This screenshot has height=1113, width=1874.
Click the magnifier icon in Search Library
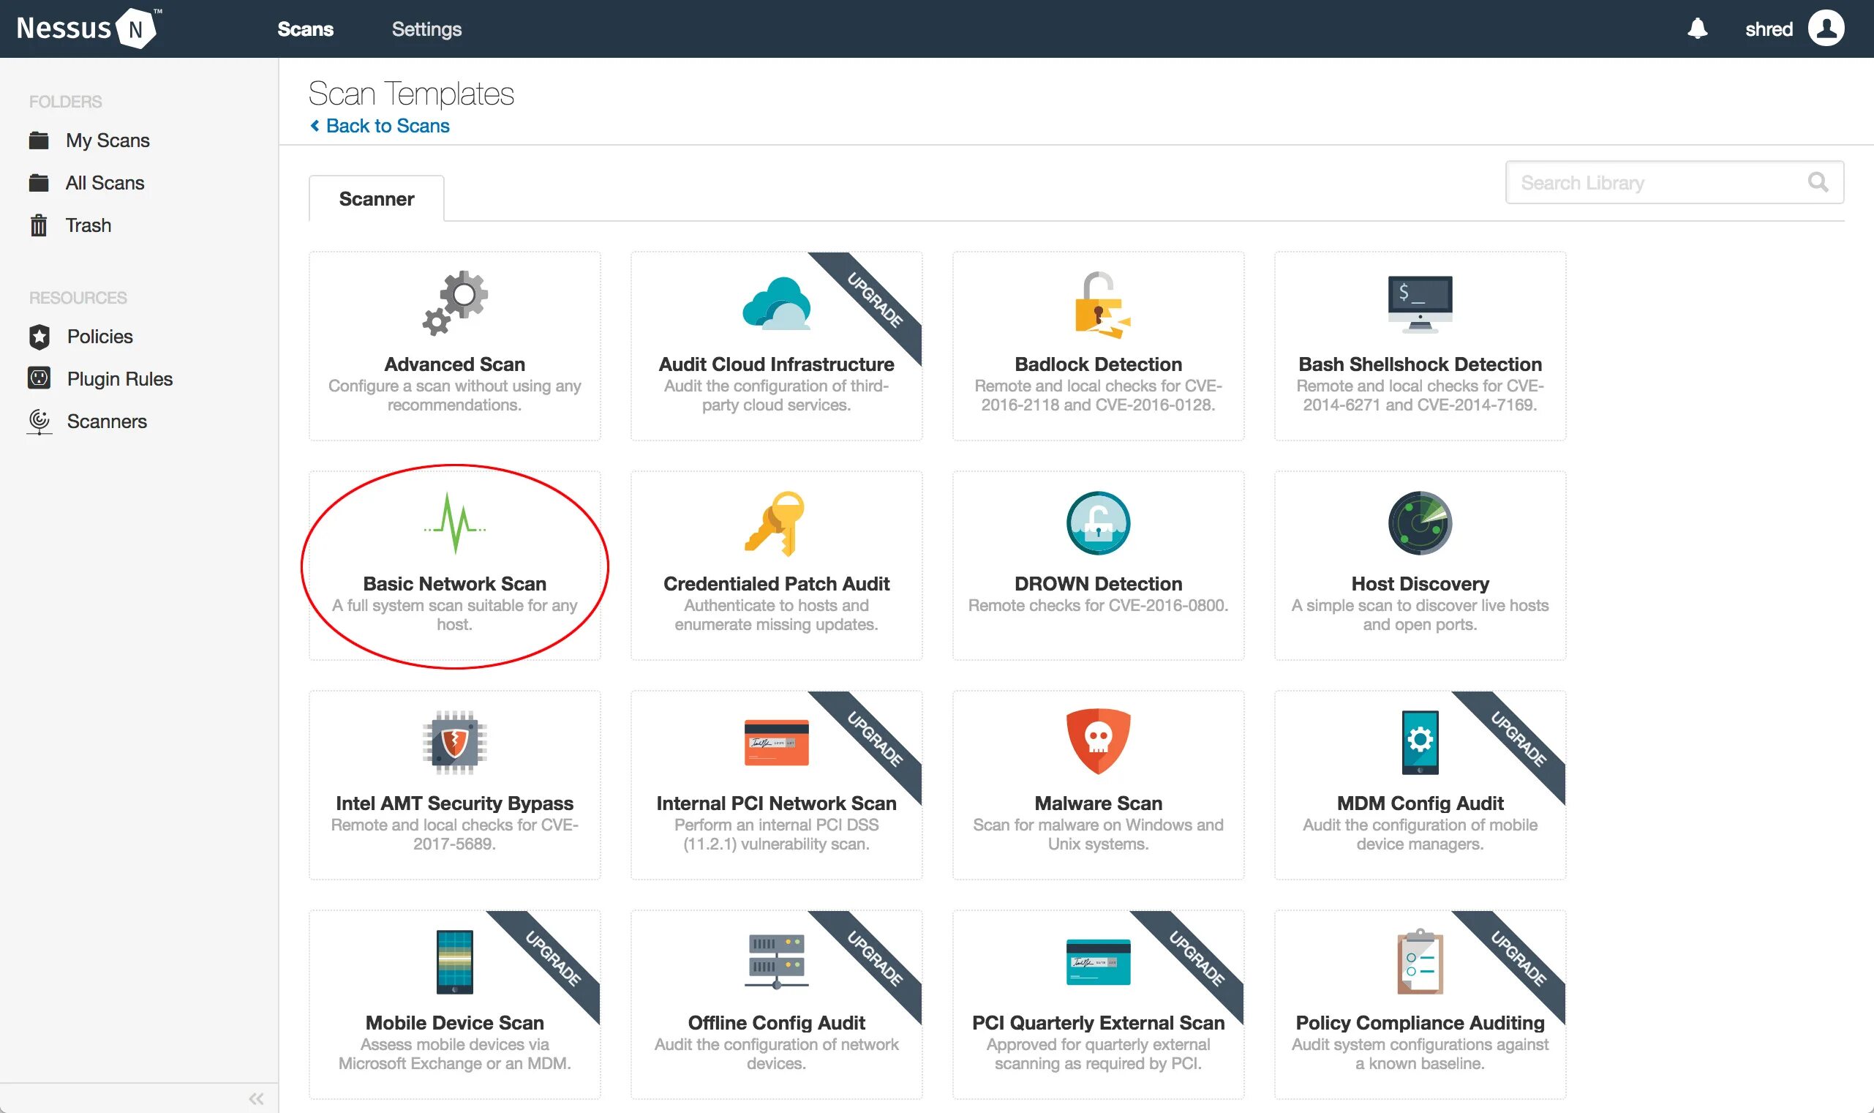pos(1818,182)
